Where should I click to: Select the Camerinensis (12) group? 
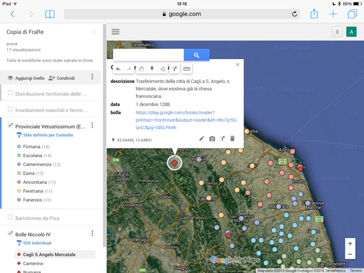tap(39, 164)
